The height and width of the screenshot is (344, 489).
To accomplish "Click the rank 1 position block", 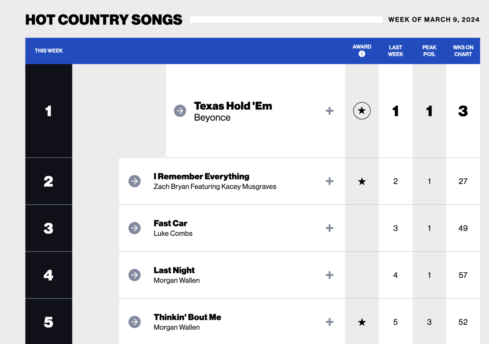I will tap(48, 111).
